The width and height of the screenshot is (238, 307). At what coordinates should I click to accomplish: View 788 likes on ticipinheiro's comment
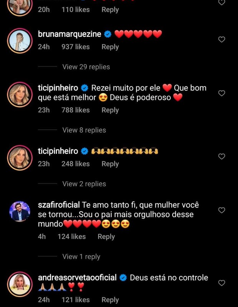pyautogui.click(x=76, y=110)
